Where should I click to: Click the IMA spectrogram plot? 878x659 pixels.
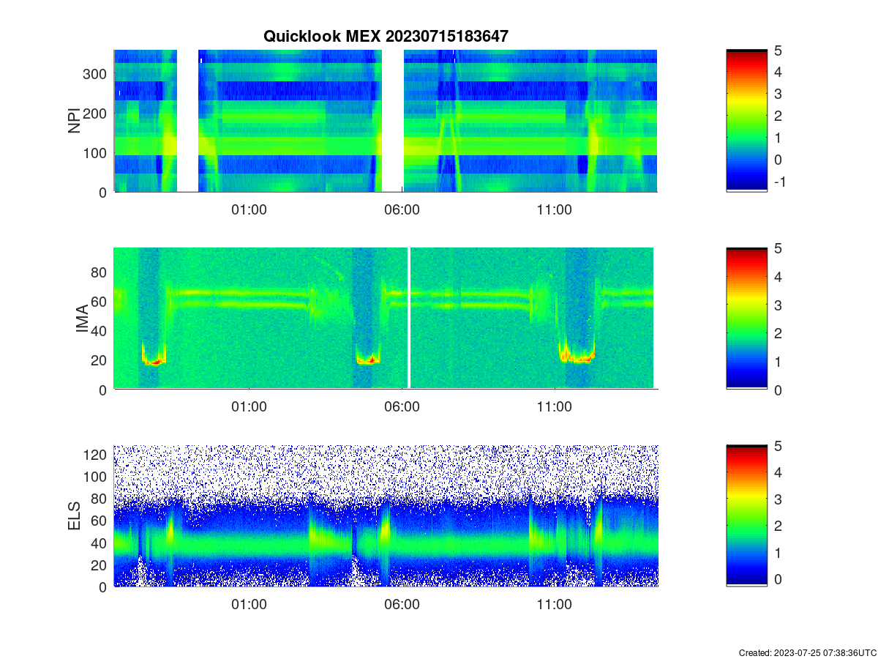(386, 319)
